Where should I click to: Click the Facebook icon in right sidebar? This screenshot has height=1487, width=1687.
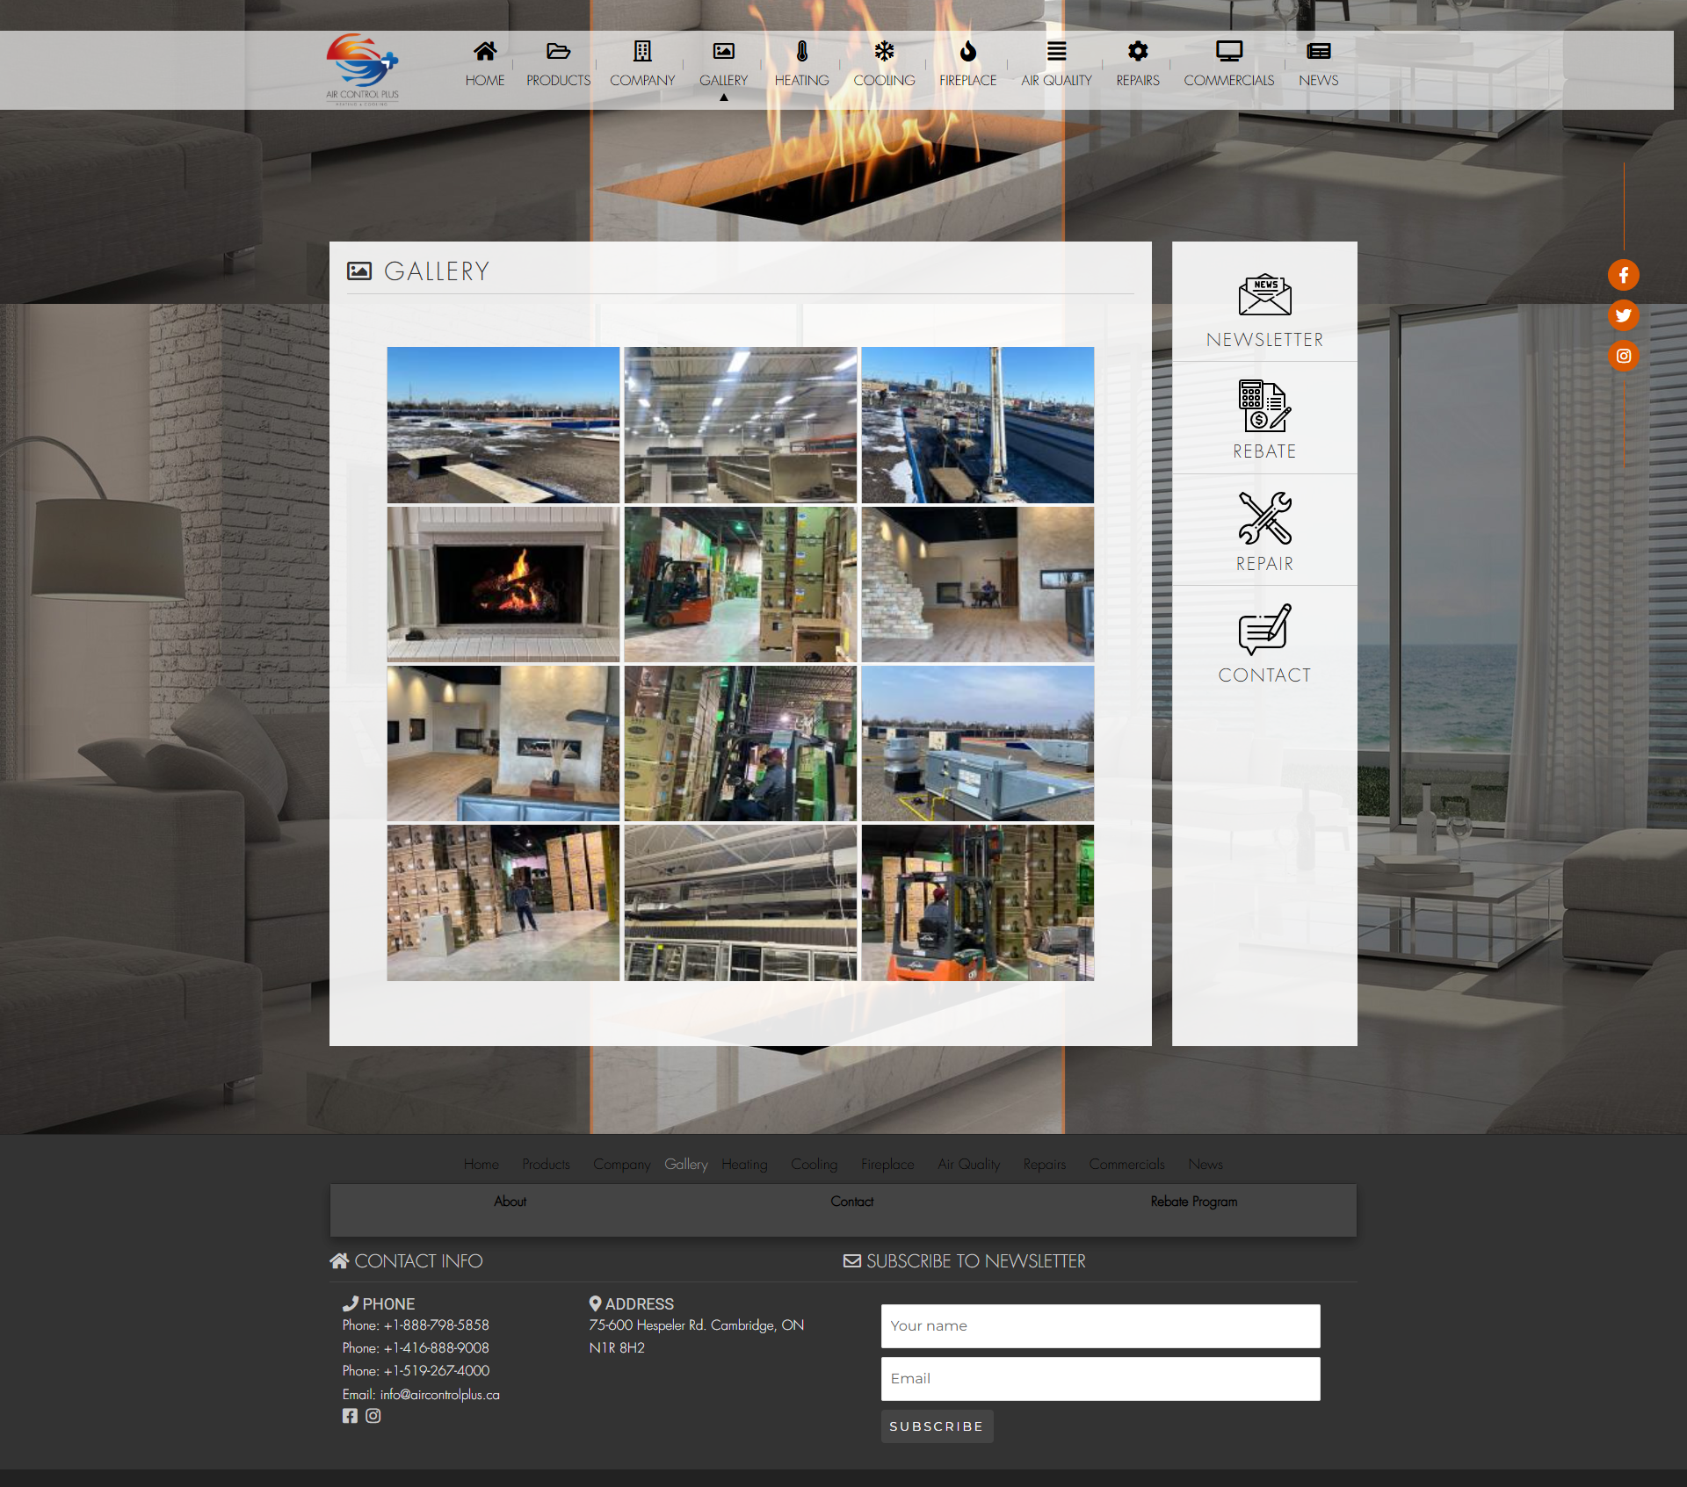1623,275
